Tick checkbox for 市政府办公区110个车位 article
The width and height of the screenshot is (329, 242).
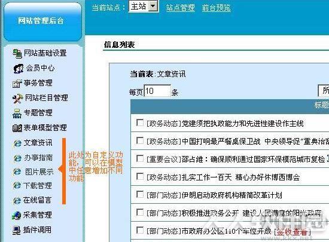point(140,230)
